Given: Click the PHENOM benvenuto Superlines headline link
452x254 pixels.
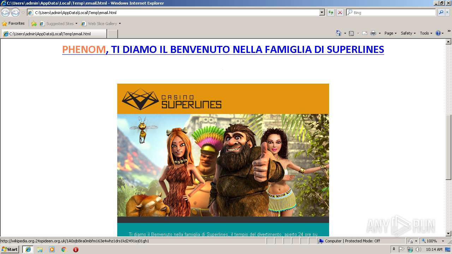Looking at the screenshot, I should pos(223,49).
